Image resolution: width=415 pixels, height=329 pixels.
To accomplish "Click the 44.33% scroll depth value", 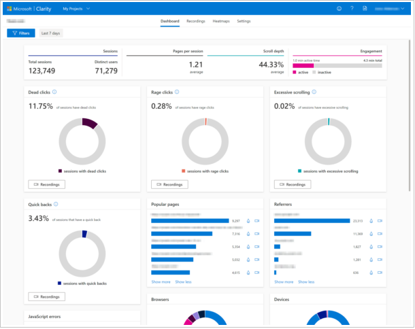I will coord(271,65).
